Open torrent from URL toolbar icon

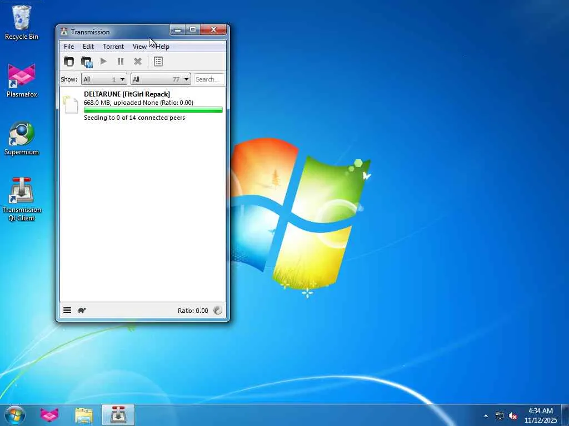tap(87, 62)
